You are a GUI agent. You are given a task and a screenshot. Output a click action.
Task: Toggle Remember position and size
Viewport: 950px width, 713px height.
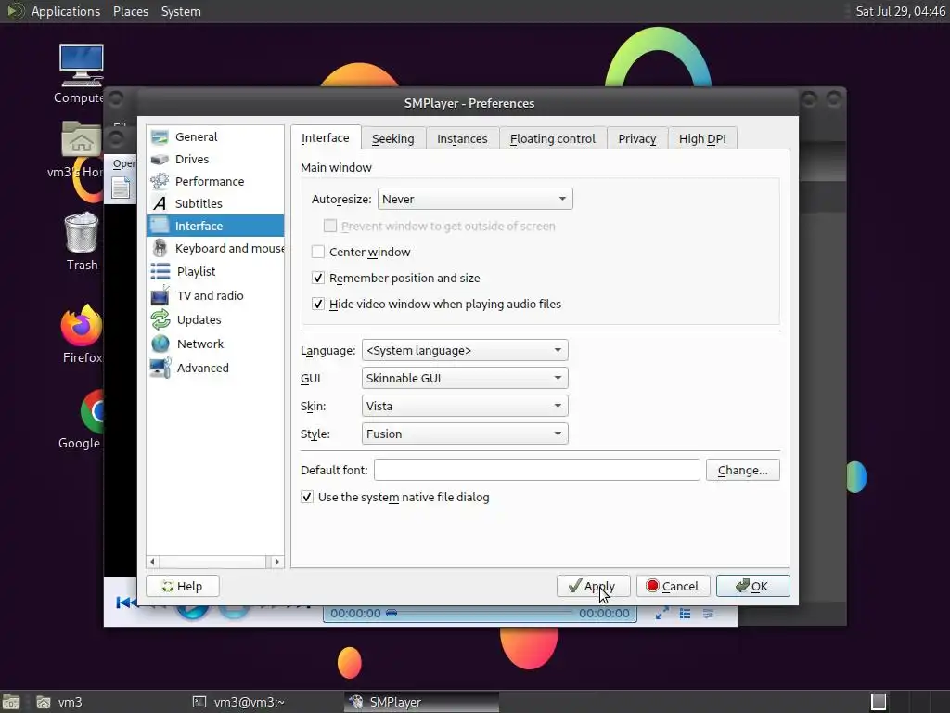318,278
